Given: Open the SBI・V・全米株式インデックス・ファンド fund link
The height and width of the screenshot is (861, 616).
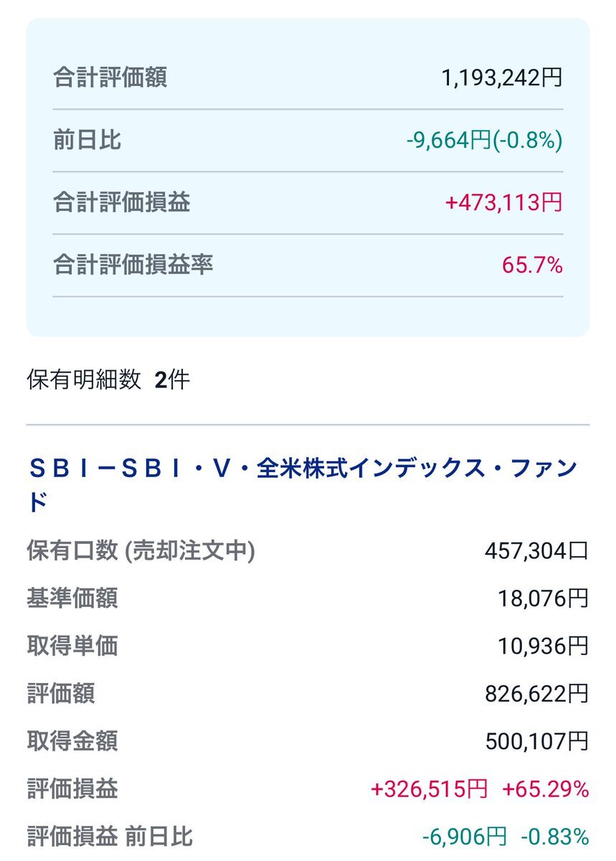Looking at the screenshot, I should [x=302, y=485].
